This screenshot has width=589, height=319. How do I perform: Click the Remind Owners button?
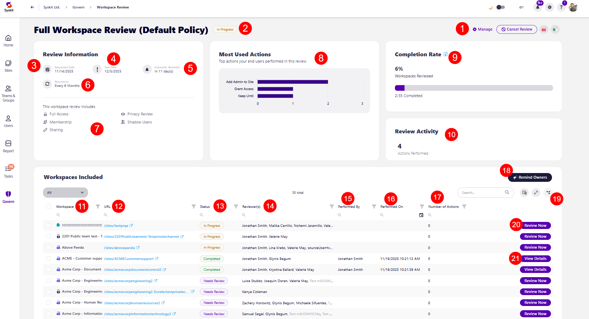coord(530,177)
